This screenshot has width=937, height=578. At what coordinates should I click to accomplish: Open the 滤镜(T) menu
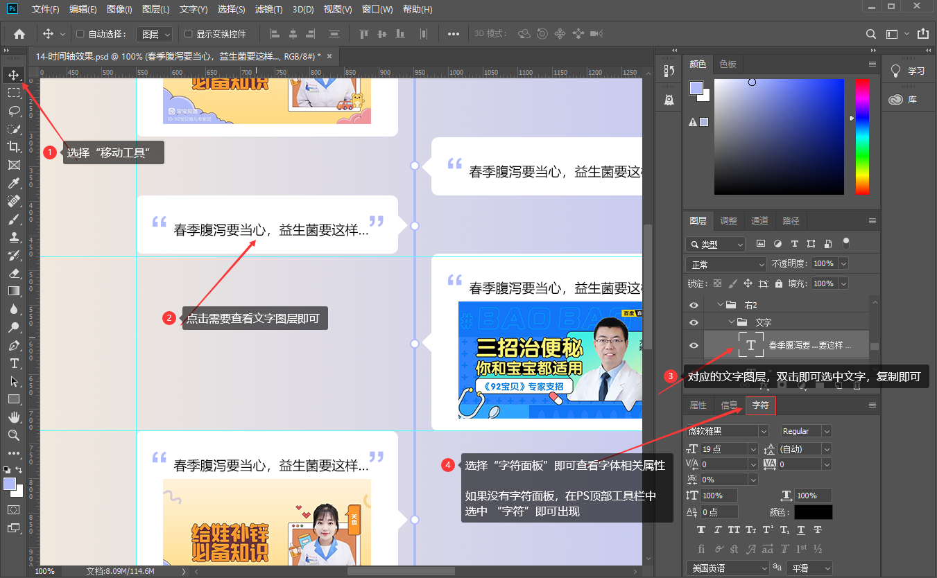pos(268,10)
